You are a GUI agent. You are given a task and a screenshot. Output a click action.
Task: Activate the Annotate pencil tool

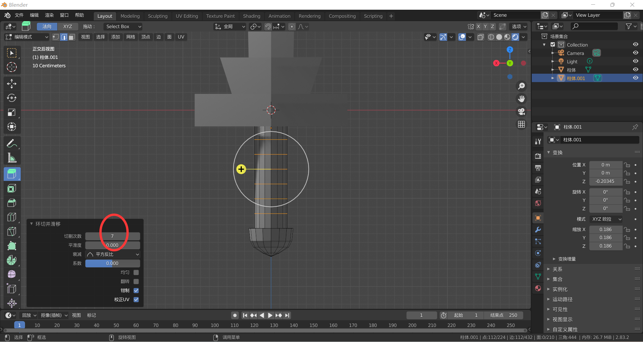[12, 143]
